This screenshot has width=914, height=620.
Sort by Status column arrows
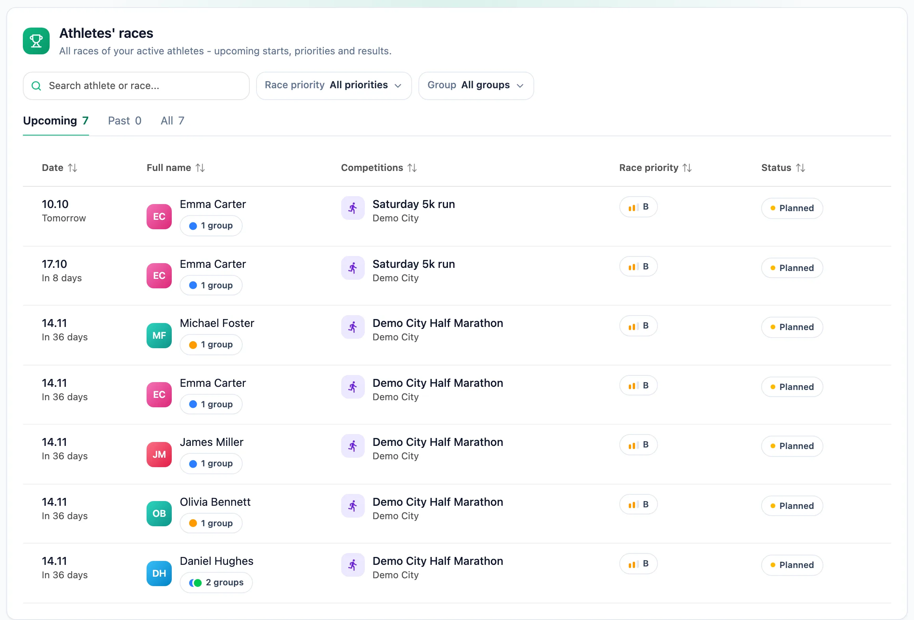tap(801, 168)
